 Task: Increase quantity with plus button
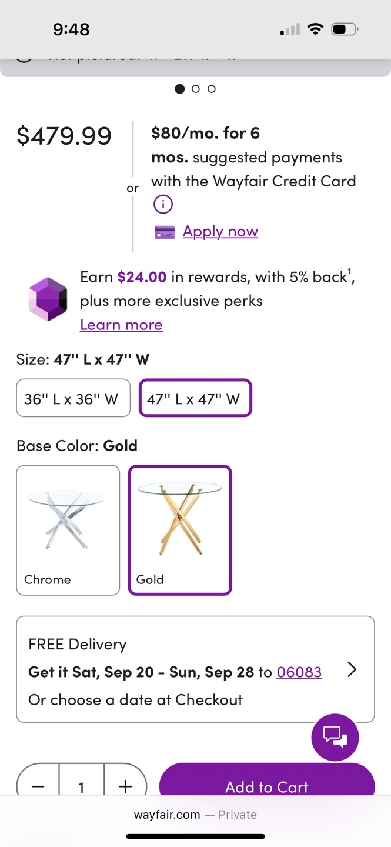(x=125, y=786)
